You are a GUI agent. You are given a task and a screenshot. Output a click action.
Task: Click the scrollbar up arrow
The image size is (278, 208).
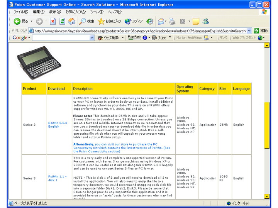pos(267,45)
